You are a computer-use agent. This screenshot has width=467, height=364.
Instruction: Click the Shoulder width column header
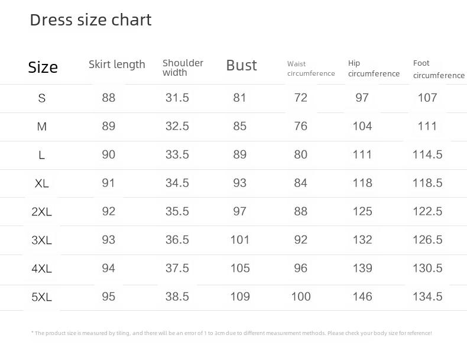click(183, 67)
